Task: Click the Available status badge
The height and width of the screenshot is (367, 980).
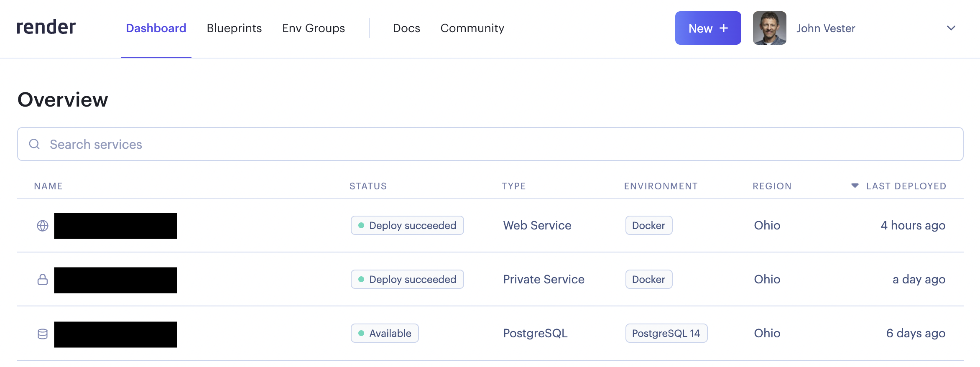Action: coord(385,333)
